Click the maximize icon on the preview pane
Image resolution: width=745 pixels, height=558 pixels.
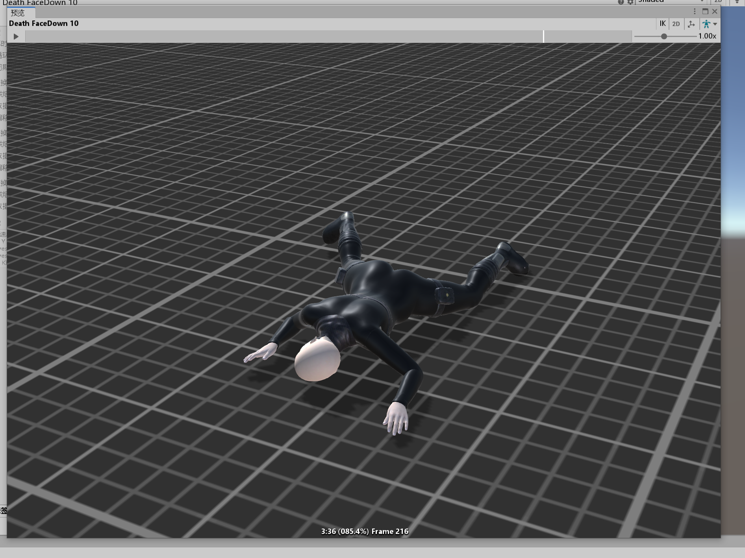tap(704, 11)
